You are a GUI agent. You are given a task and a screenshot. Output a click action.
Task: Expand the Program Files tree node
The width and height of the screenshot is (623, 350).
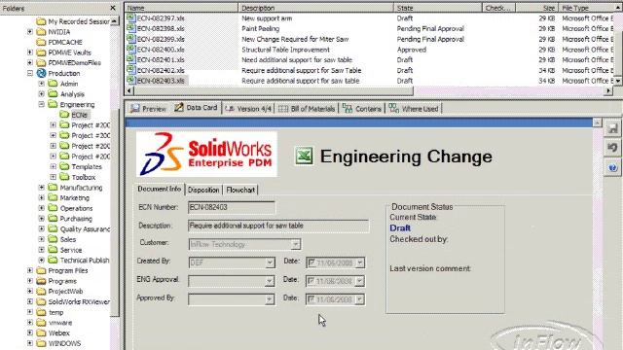point(30,270)
